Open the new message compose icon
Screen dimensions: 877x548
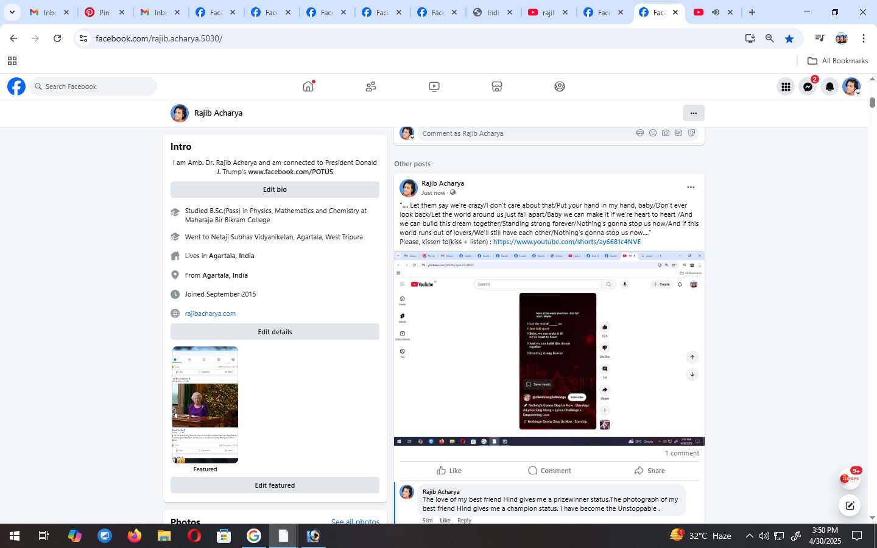(x=850, y=505)
